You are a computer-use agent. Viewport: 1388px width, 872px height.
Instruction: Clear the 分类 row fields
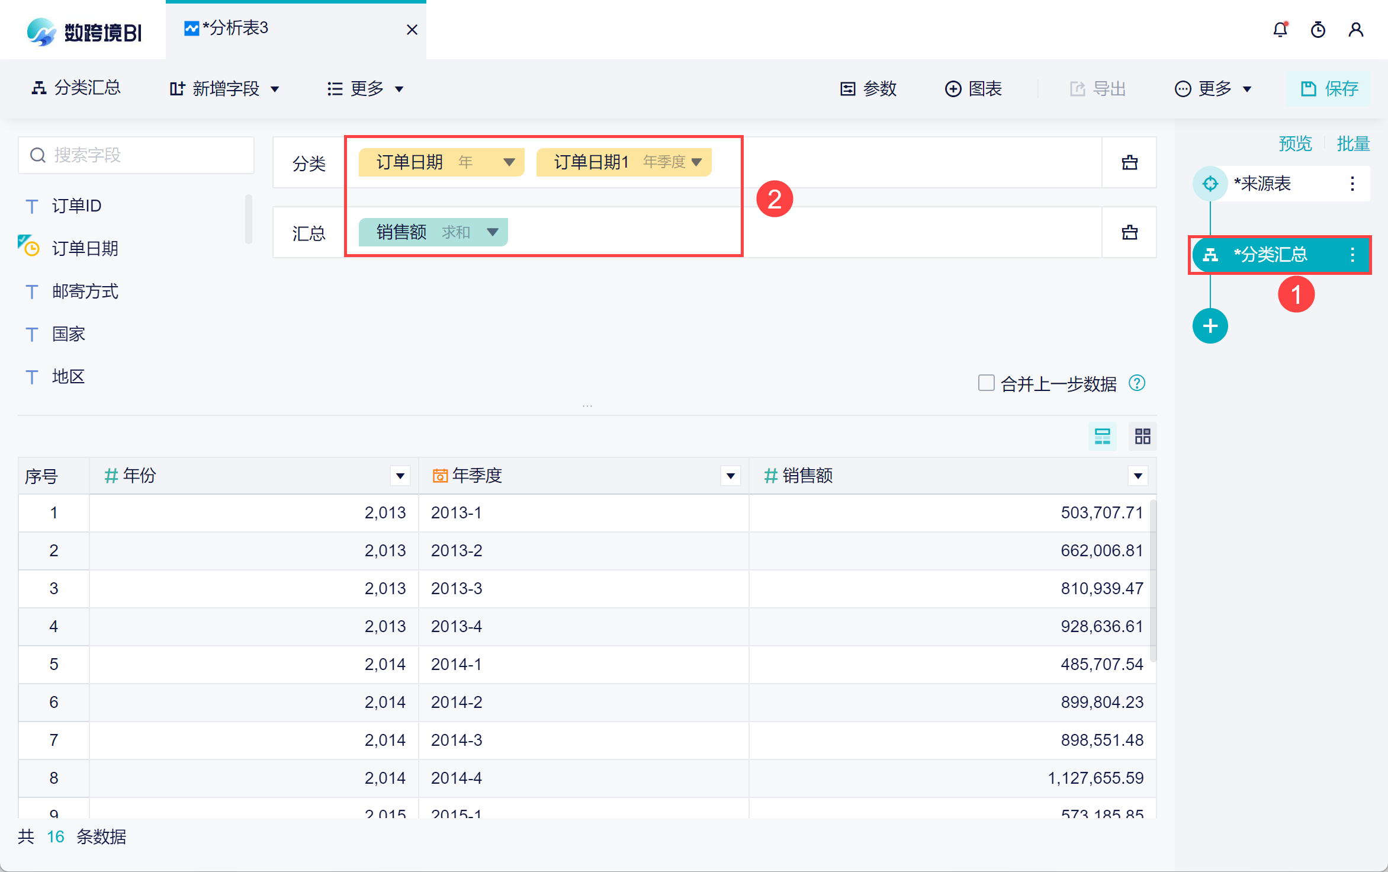coord(1129,162)
